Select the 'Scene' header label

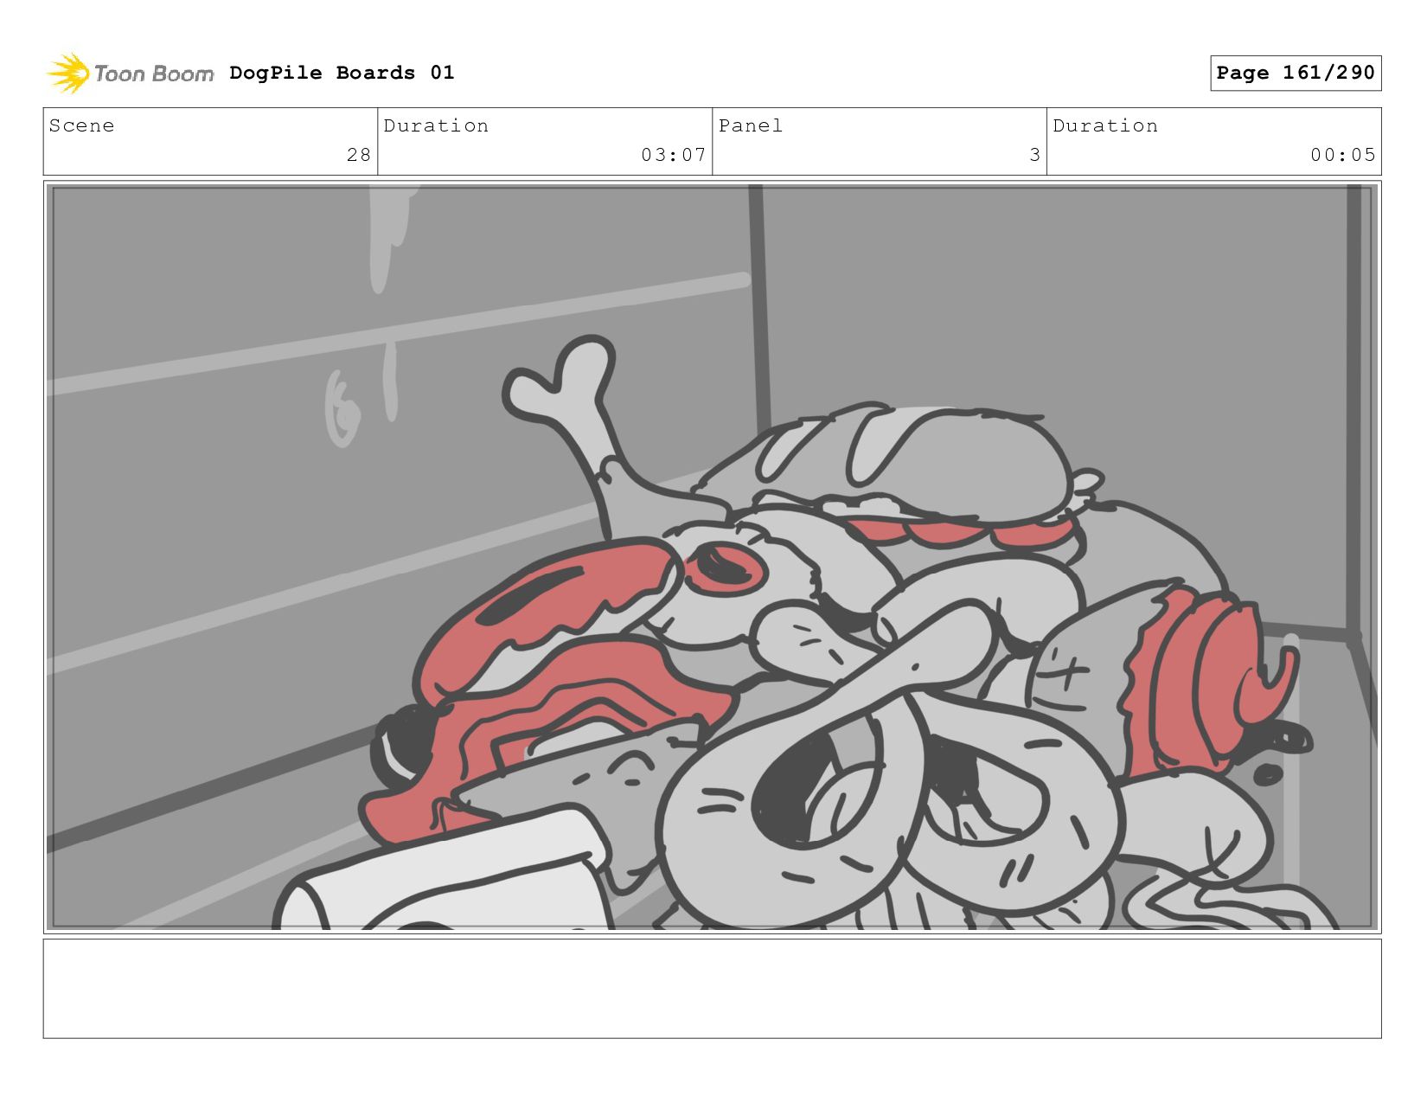pos(81,125)
